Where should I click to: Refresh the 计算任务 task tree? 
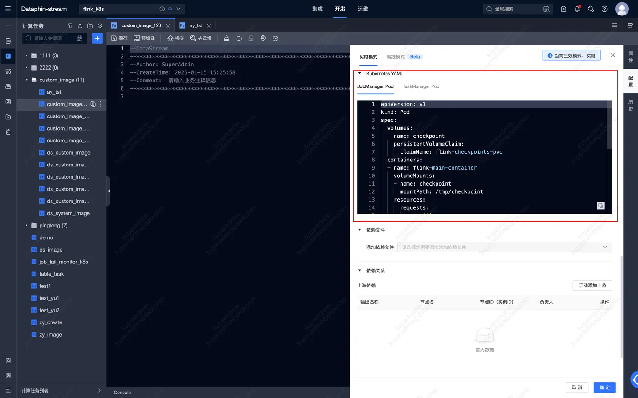(x=80, y=26)
